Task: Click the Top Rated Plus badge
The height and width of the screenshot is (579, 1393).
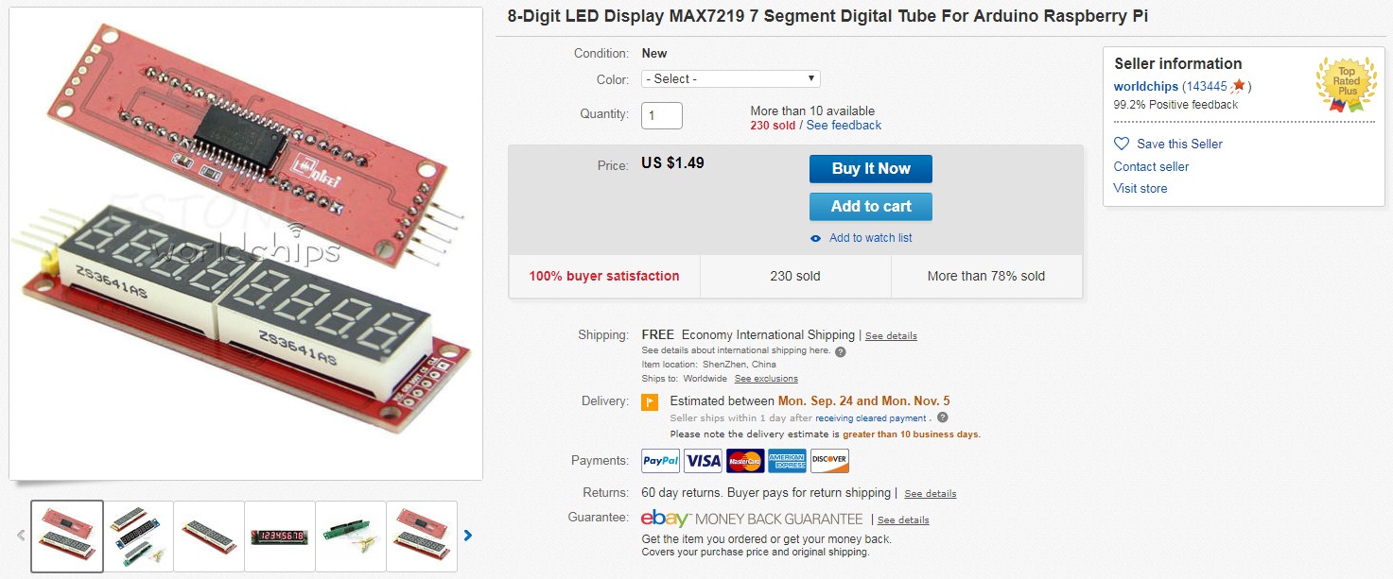Action: point(1346,84)
